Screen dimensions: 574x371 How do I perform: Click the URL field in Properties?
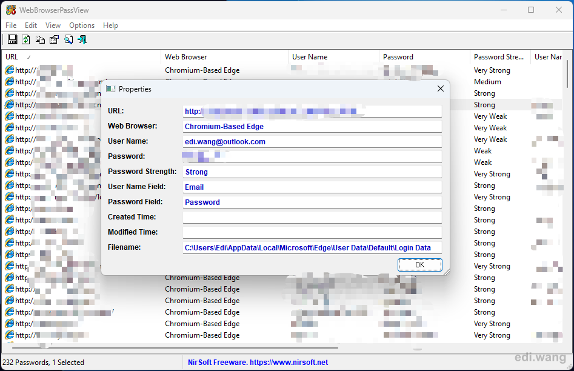(x=312, y=112)
